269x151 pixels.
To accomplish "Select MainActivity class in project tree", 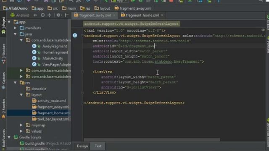I will point(53,58).
